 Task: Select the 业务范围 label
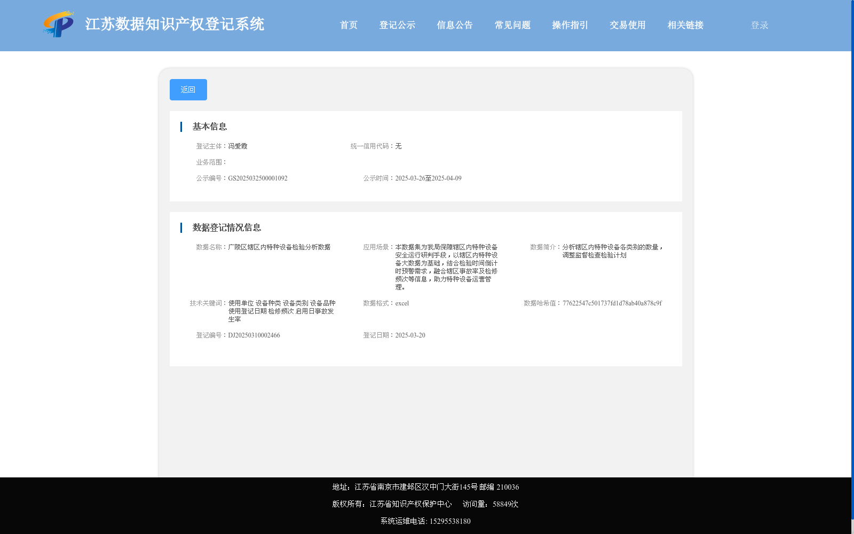[x=211, y=162]
